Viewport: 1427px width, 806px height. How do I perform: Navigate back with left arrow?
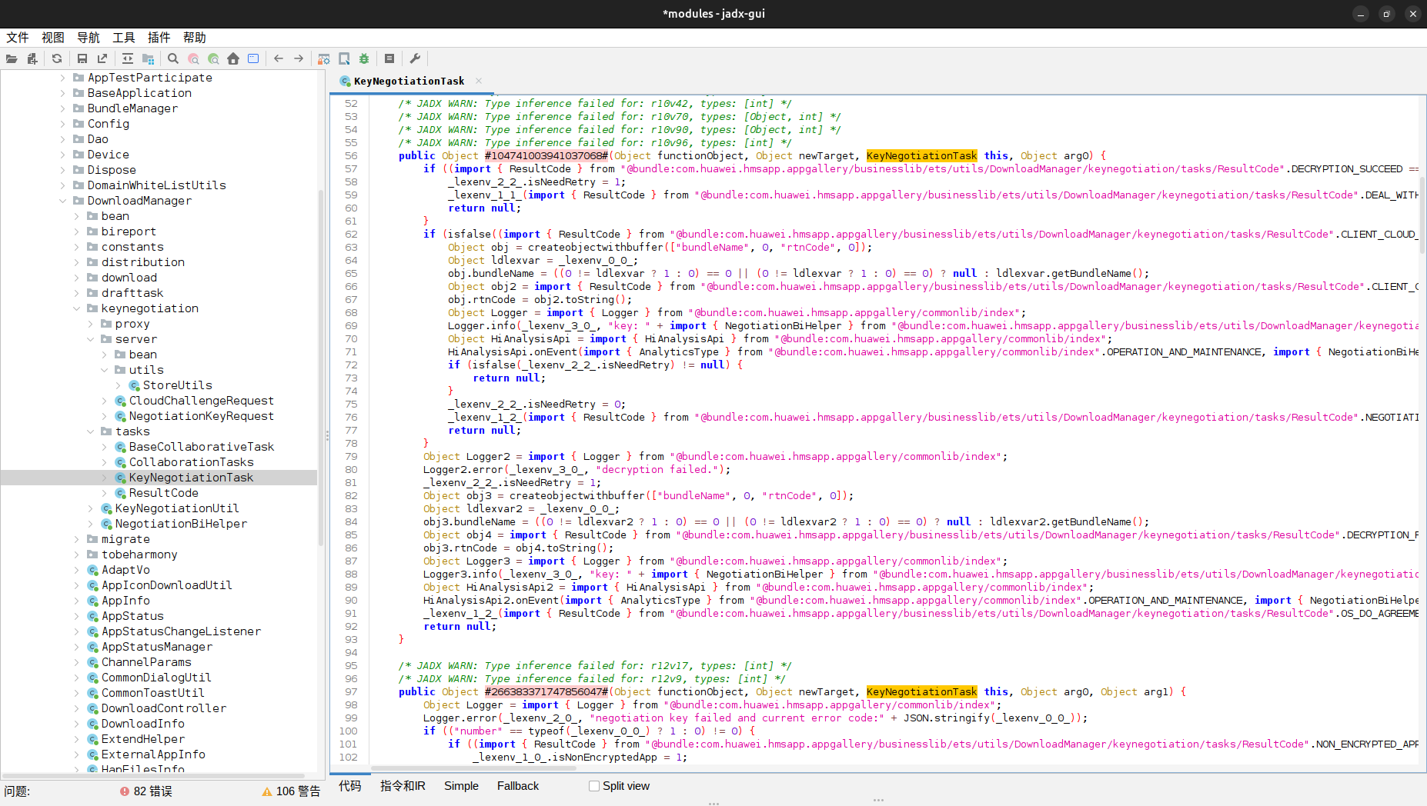point(279,58)
